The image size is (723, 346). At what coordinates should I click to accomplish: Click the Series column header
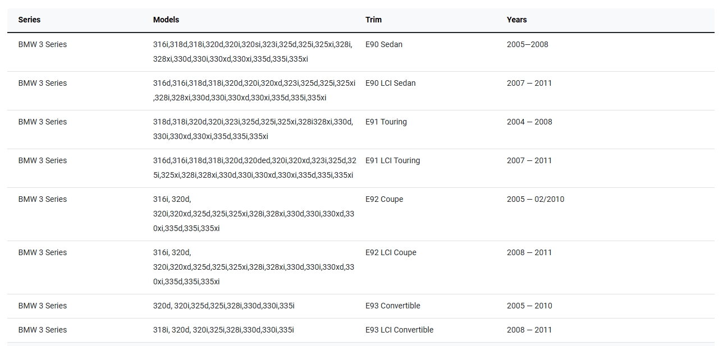coord(29,20)
